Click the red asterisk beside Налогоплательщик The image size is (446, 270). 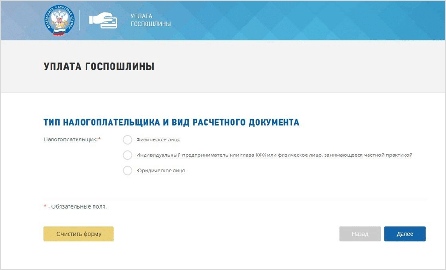click(x=99, y=139)
